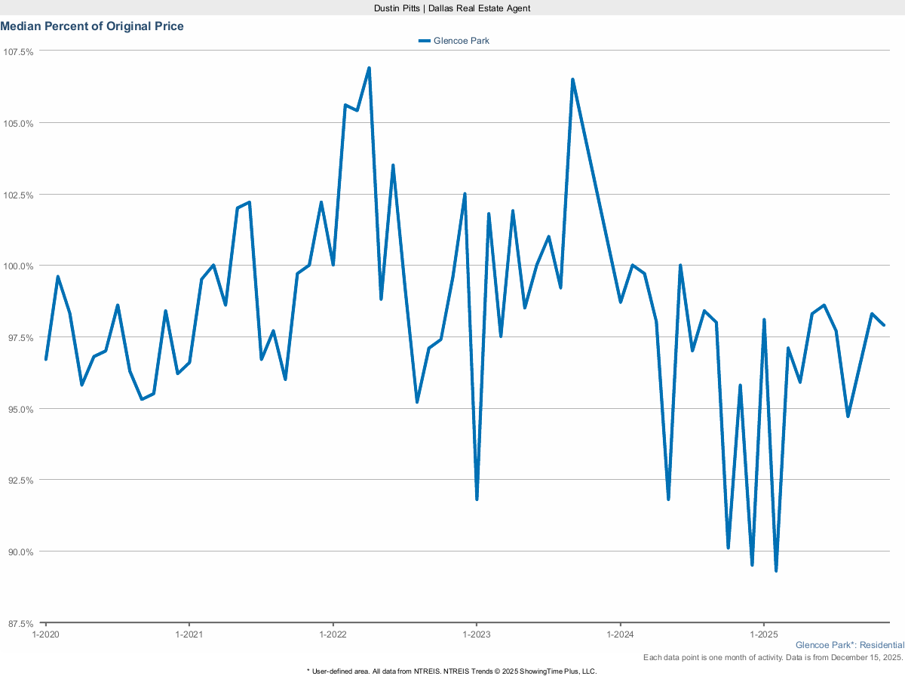Select the 102.5% peak marker near 1-2023
The image size is (905, 679).
pos(465,193)
